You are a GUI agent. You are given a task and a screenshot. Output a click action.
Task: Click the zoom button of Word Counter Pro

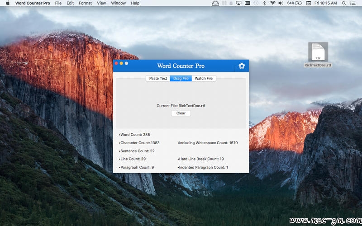(x=127, y=63)
